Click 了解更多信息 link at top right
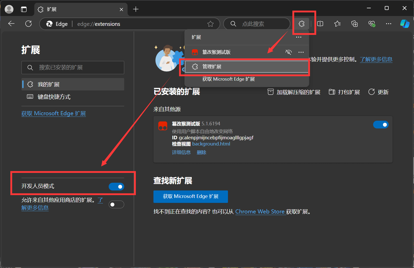Image resolution: width=414 pixels, height=268 pixels. pos(376,59)
